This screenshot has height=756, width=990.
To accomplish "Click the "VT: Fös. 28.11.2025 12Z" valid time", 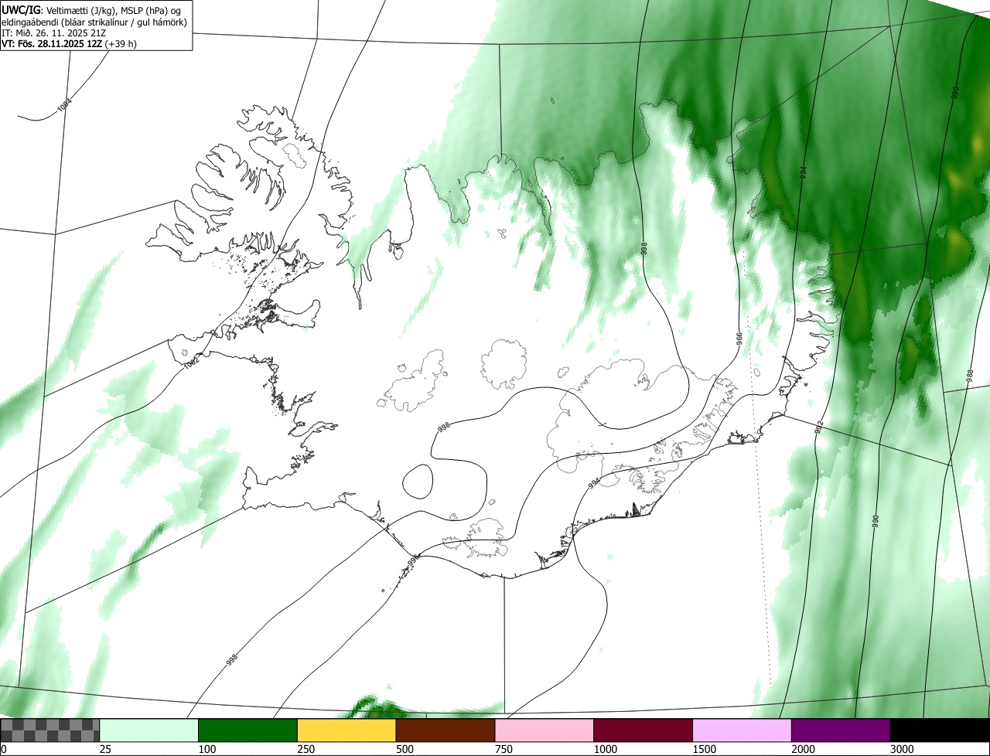I will (51, 44).
